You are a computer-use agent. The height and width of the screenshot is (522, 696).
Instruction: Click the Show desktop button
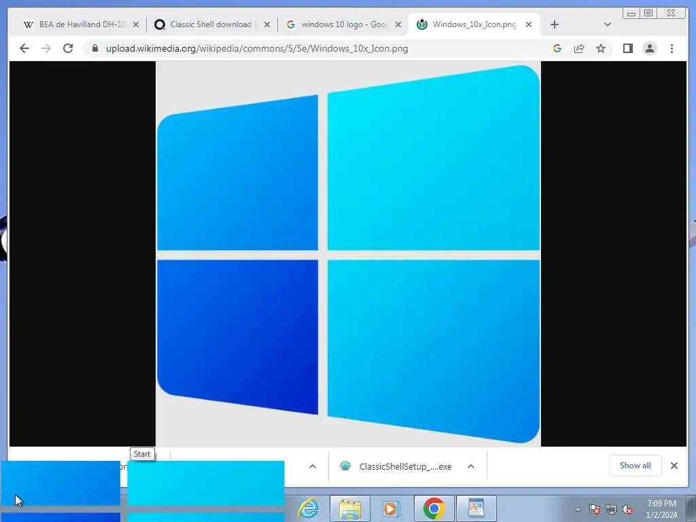pyautogui.click(x=691, y=508)
